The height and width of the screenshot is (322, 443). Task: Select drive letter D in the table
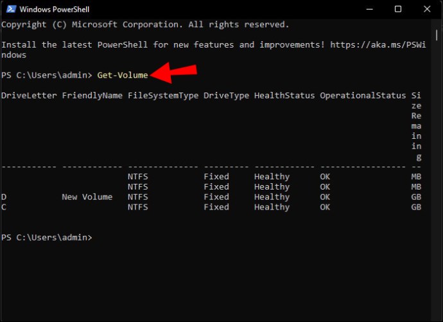pyautogui.click(x=4, y=197)
